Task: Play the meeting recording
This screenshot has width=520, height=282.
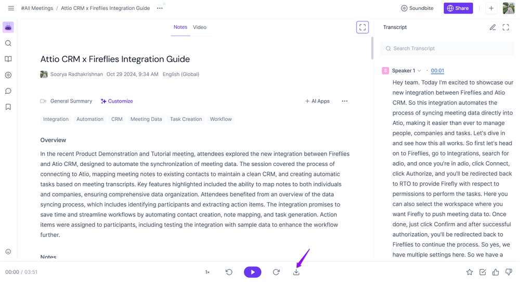Action: click(x=253, y=272)
